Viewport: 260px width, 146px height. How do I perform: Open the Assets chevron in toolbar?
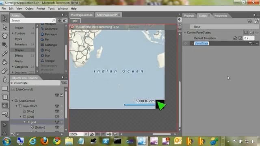tap(4, 125)
